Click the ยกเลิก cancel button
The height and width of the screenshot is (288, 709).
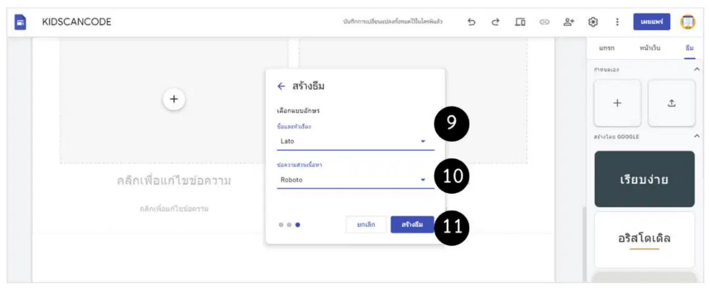pyautogui.click(x=366, y=225)
